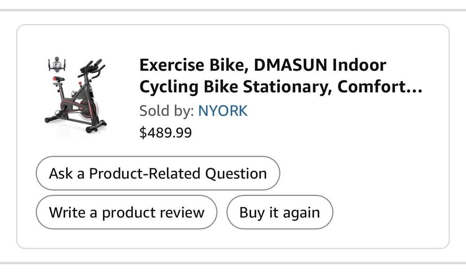Tap the bike image beside the title
This screenshot has width=466, height=276.
click(76, 96)
